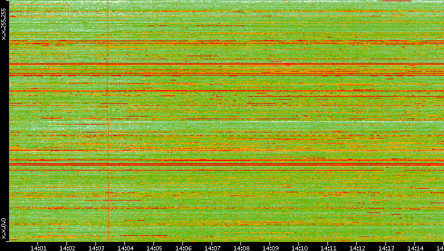Screen dimensions: 444x251
Task: Click the 14:13 time axis label
Action: [386, 248]
